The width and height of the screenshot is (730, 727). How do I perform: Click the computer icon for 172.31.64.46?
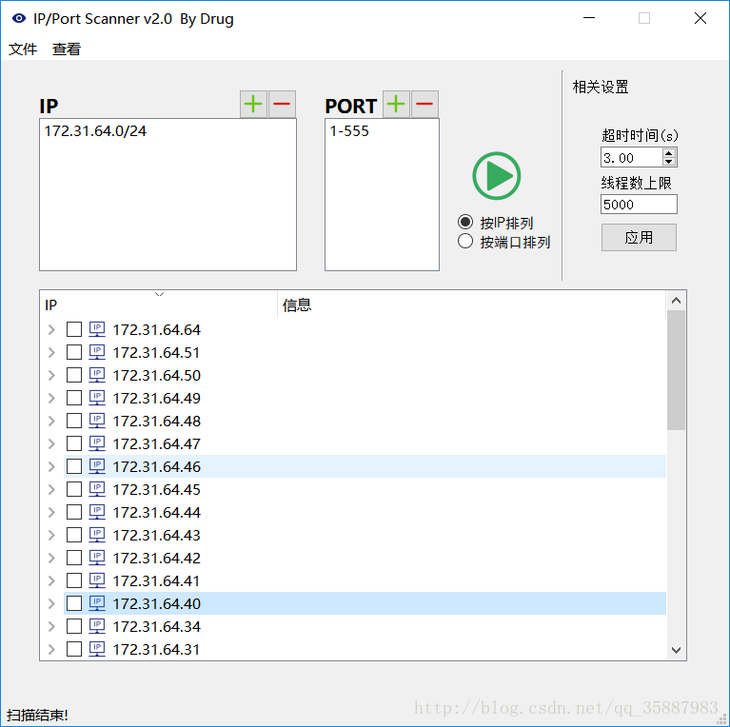pos(97,466)
